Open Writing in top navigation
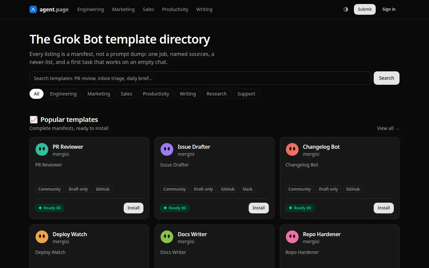The image size is (429, 268). coord(204,9)
